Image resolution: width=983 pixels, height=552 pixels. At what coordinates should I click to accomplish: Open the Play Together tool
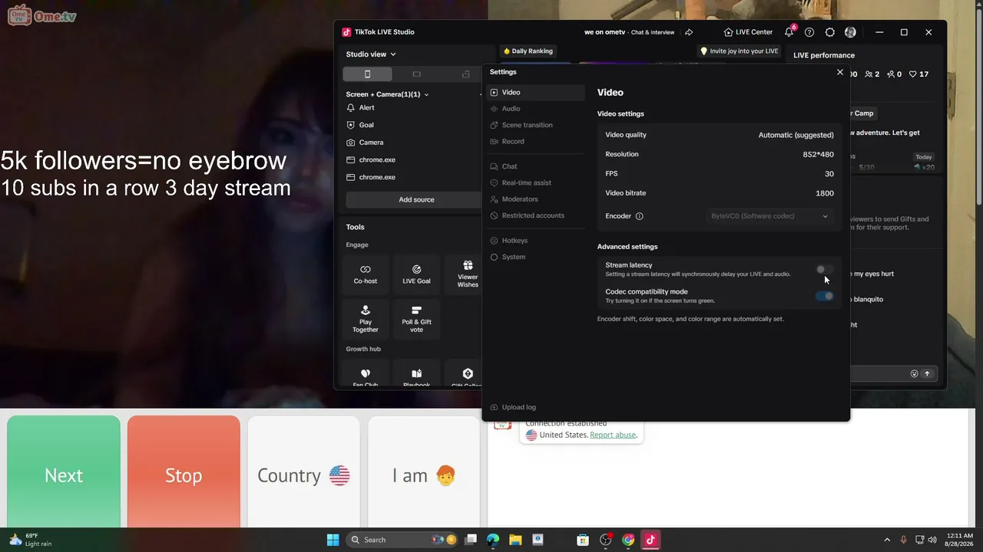[366, 318]
